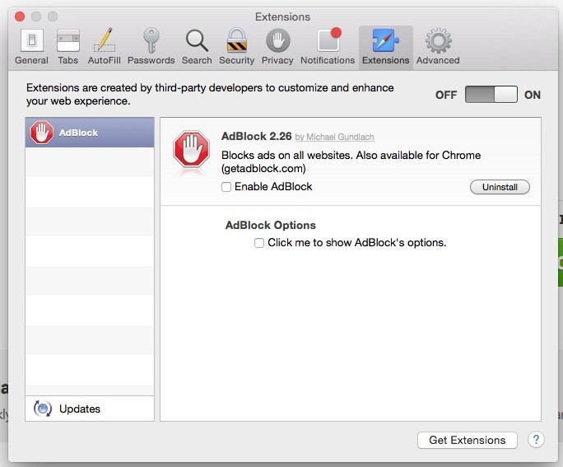The width and height of the screenshot is (563, 467).
Task: Open the Privacy hand icon pane
Action: click(x=277, y=47)
